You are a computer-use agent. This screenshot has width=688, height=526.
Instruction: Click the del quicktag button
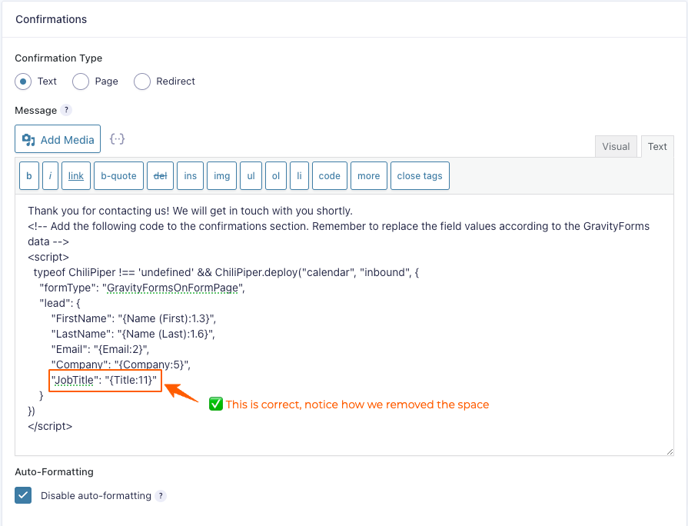(160, 175)
